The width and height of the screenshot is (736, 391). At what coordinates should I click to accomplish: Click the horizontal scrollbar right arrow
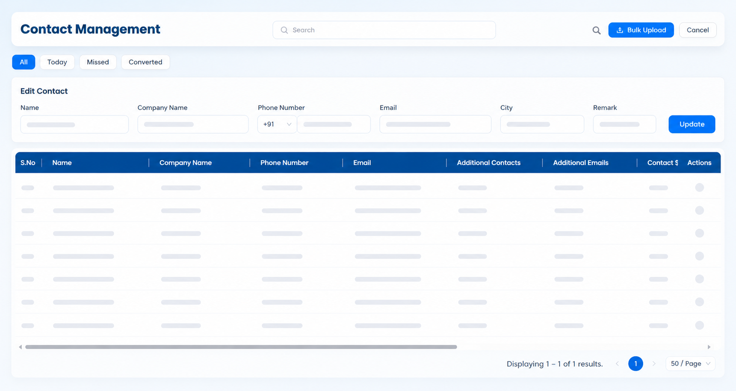709,347
